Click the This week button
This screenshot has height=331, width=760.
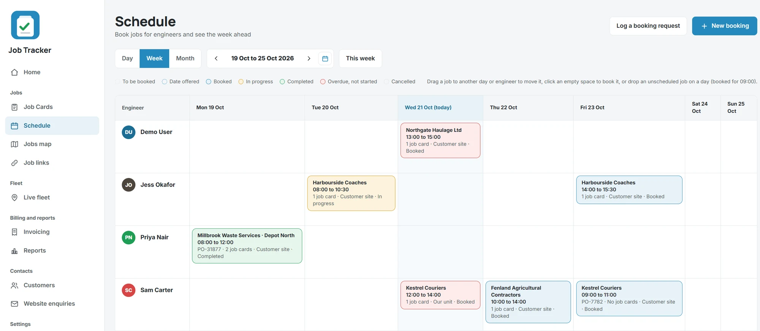point(360,59)
